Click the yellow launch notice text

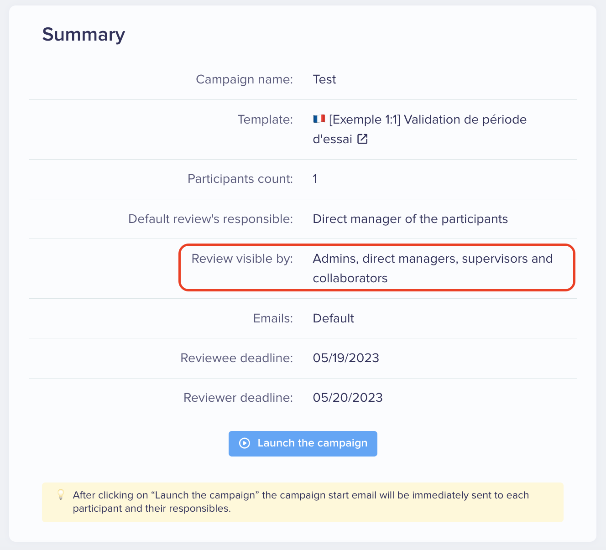click(301, 502)
